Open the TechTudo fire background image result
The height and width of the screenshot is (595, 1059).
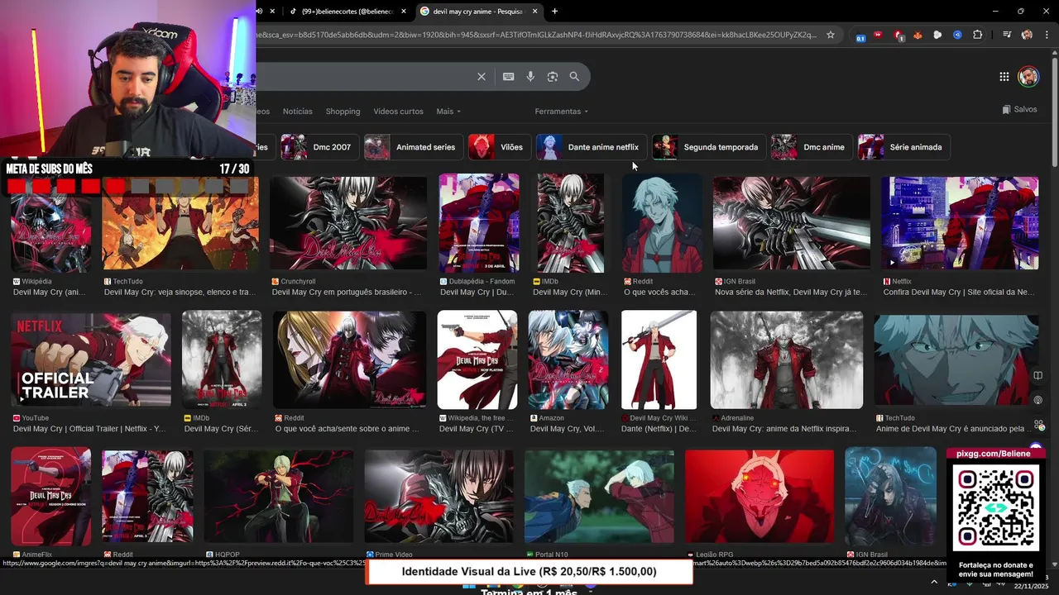coord(180,223)
